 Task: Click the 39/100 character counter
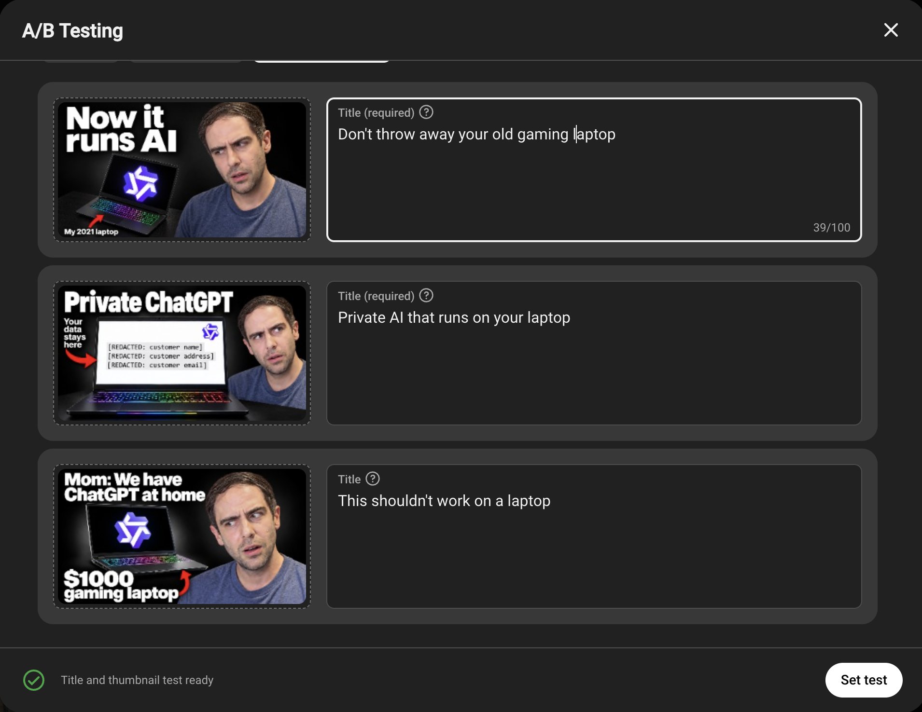pyautogui.click(x=832, y=228)
